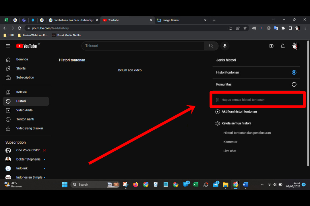The height and width of the screenshot is (206, 310).
Task: Click Kelola semua histori
Action: [233, 123]
